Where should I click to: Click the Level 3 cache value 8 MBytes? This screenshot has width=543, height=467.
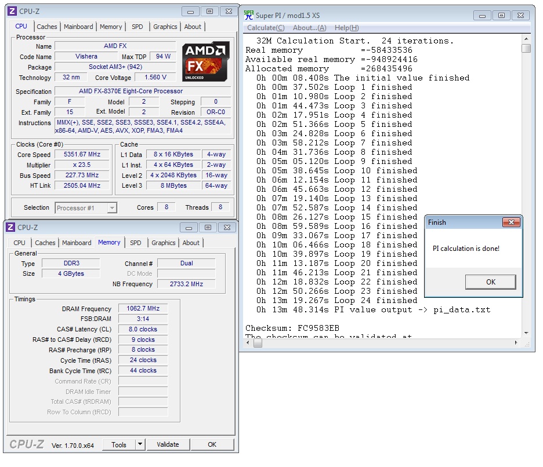pyautogui.click(x=173, y=185)
